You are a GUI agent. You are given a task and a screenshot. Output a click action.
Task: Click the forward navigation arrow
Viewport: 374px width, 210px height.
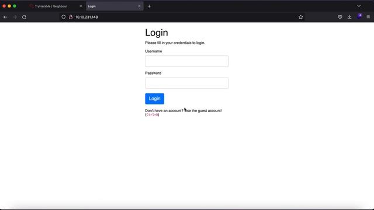(x=15, y=17)
